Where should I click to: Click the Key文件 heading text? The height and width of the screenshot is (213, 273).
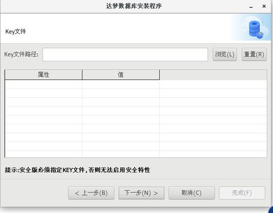(16, 32)
